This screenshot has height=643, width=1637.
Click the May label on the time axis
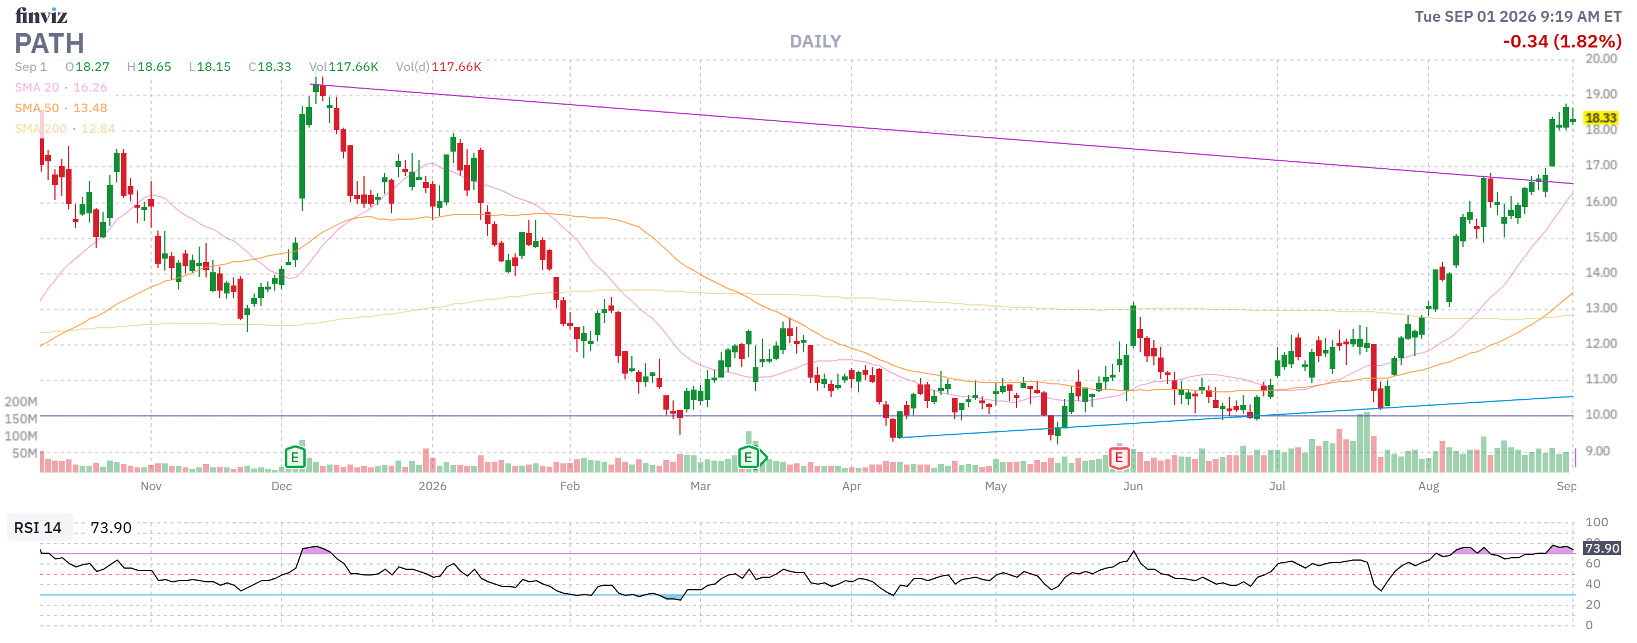pyautogui.click(x=996, y=486)
